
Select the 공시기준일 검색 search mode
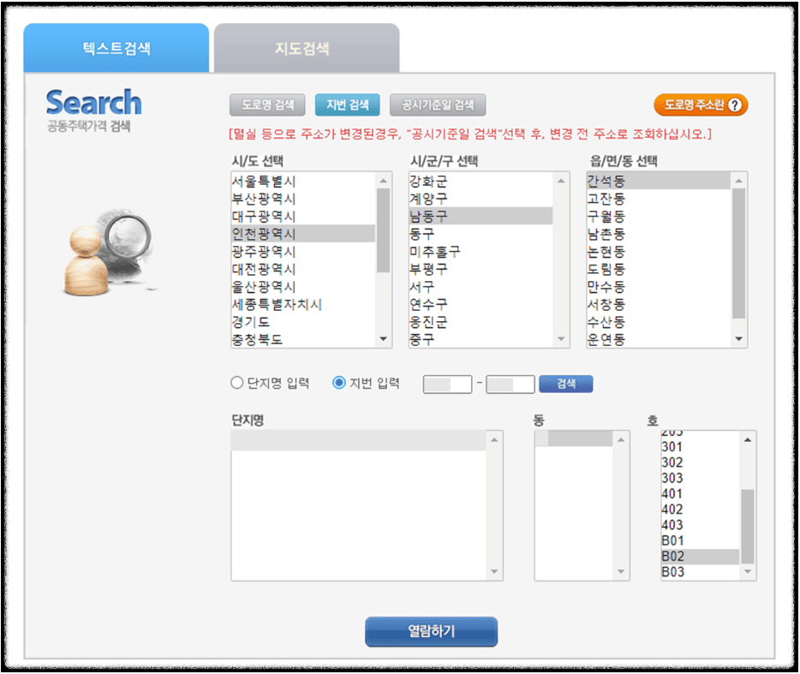click(439, 104)
